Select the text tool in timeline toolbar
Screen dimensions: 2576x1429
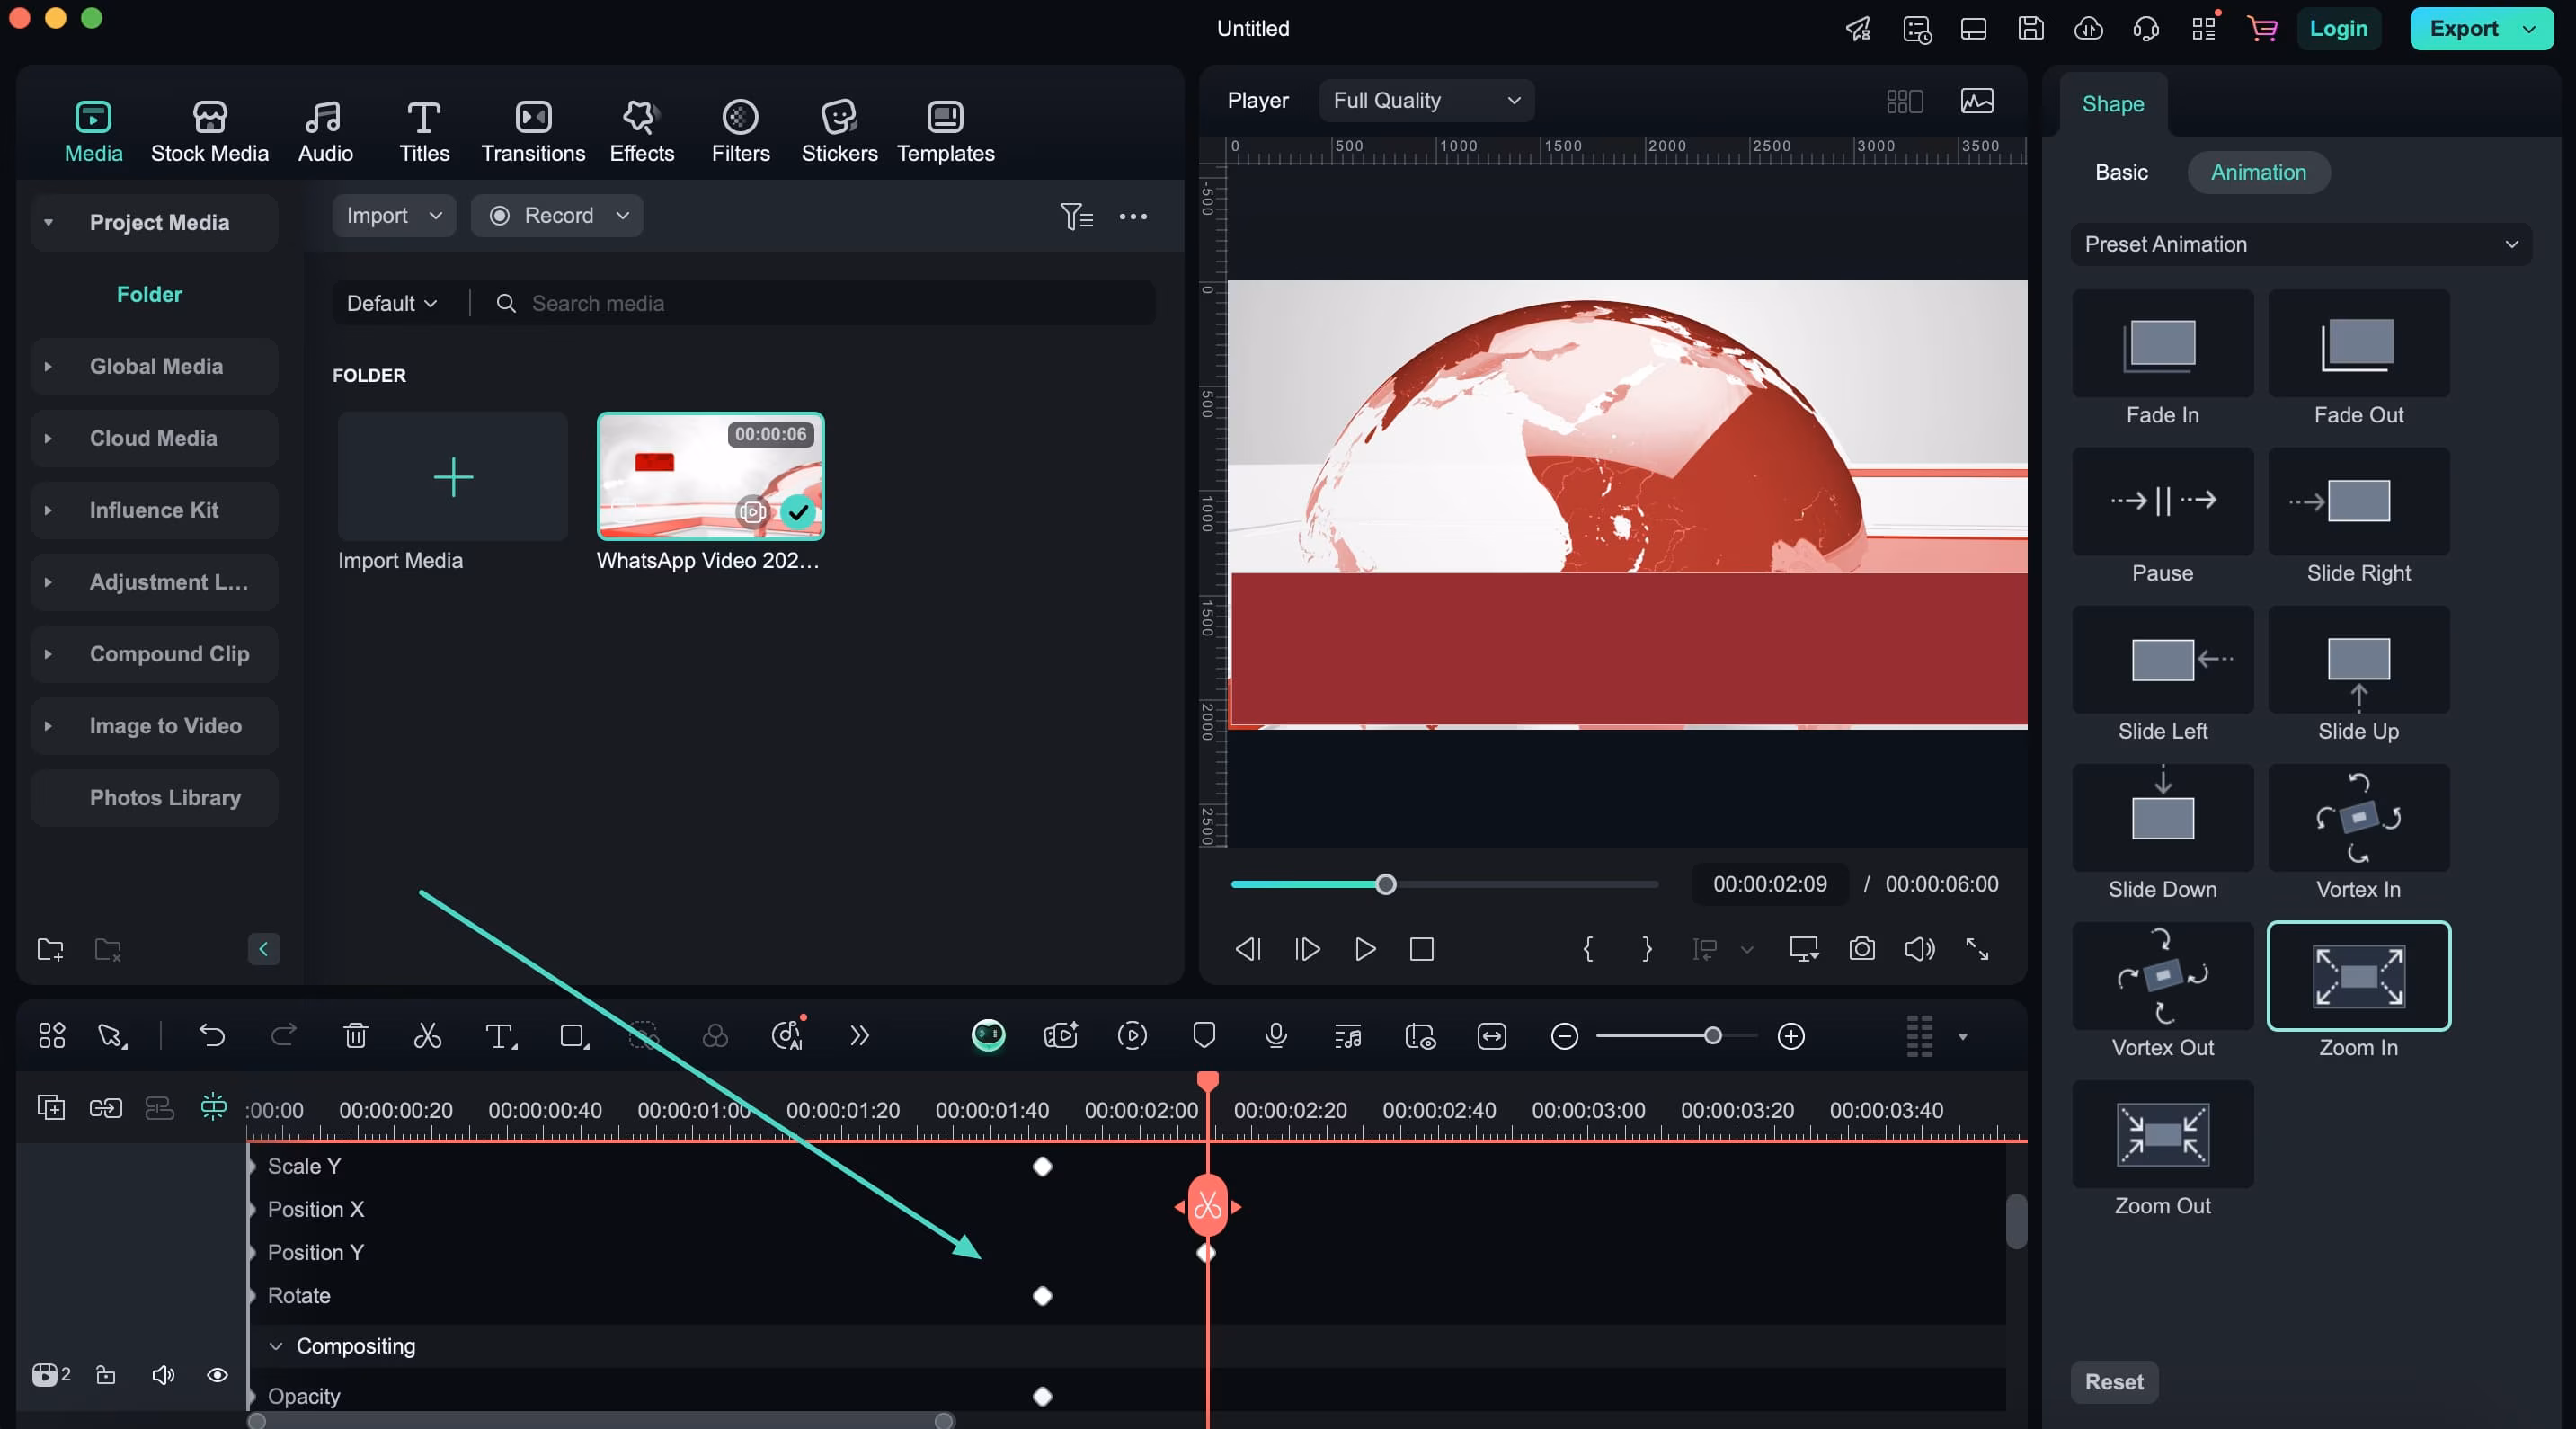coord(499,1036)
